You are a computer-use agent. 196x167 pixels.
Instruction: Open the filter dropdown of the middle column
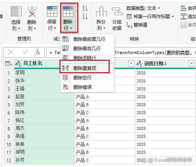pyautogui.click(x=131, y=63)
